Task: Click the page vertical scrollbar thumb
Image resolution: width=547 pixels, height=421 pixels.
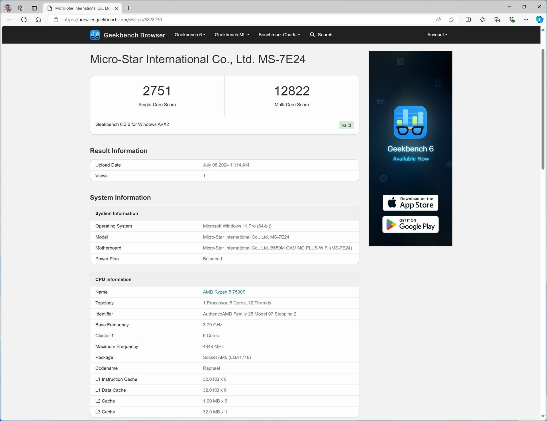Action: click(x=543, y=109)
